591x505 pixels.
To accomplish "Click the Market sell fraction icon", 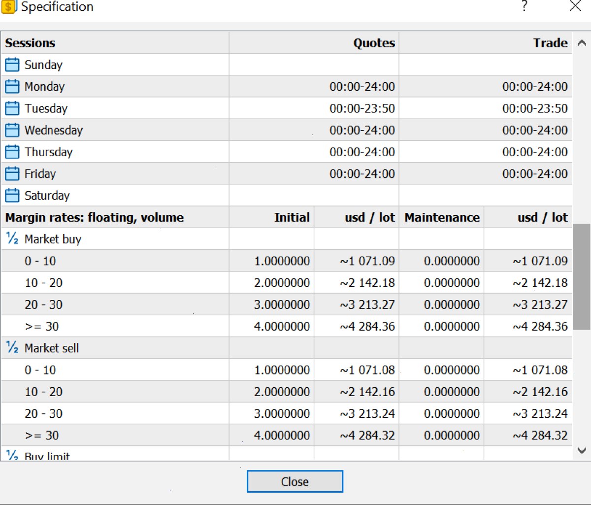I will (12, 348).
